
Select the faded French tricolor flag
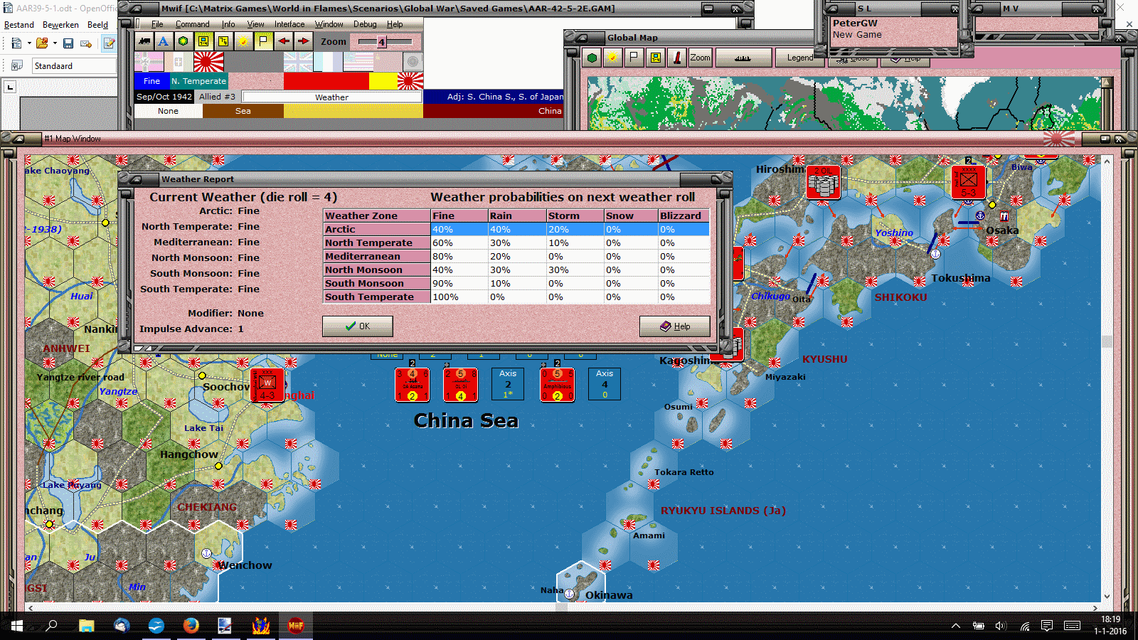[x=328, y=62]
